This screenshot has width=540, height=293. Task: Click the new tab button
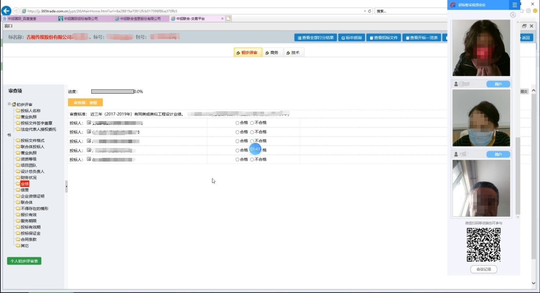point(229,18)
